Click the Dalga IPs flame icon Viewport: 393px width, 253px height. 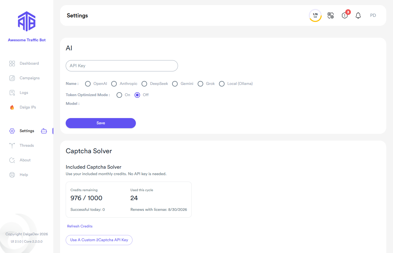coord(12,107)
